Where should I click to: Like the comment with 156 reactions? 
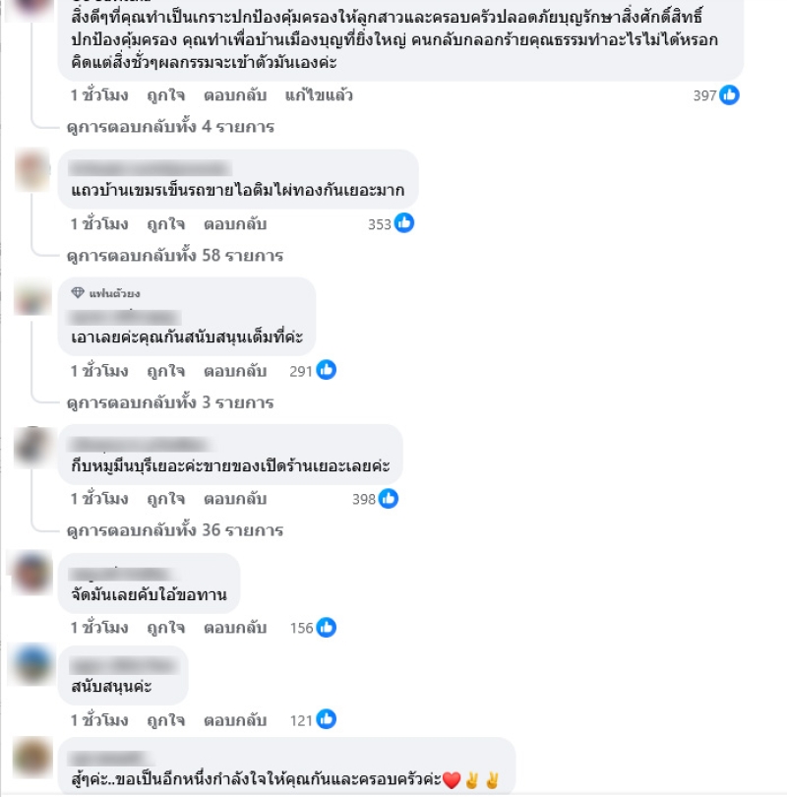(x=165, y=628)
